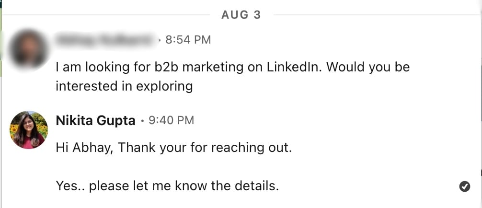This screenshot has width=482, height=208.
Task: Select the 'interested in exploring' text line
Action: pos(124,86)
